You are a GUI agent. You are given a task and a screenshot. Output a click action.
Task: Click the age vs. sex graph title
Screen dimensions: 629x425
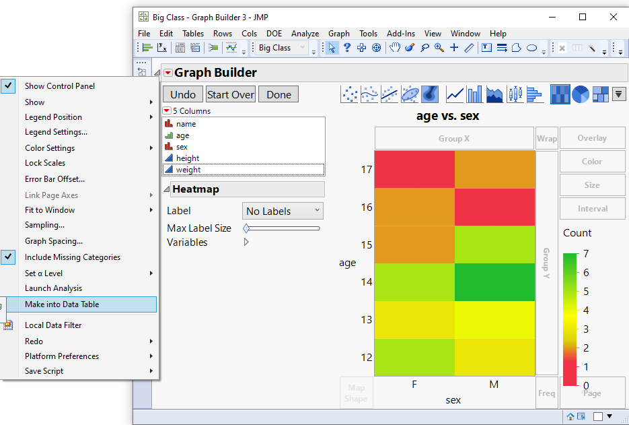[447, 116]
